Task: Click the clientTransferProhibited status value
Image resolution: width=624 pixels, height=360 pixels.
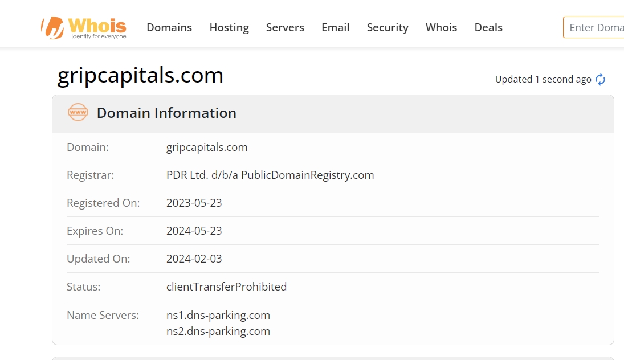Action: coord(226,287)
